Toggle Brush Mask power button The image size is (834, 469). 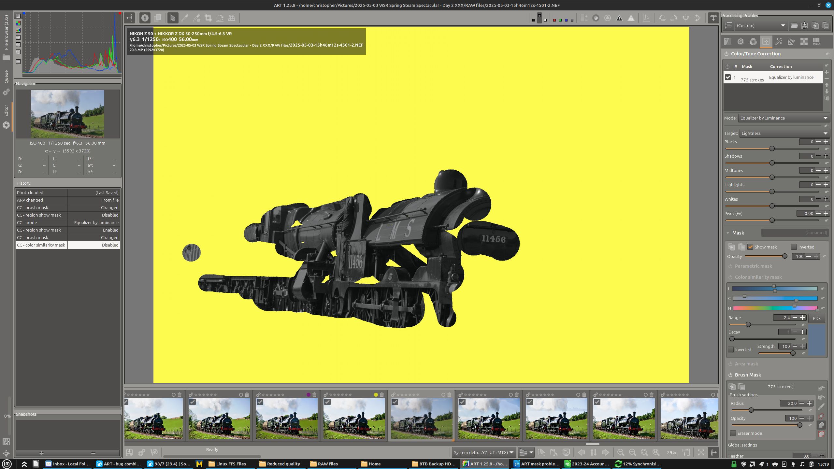click(x=730, y=375)
